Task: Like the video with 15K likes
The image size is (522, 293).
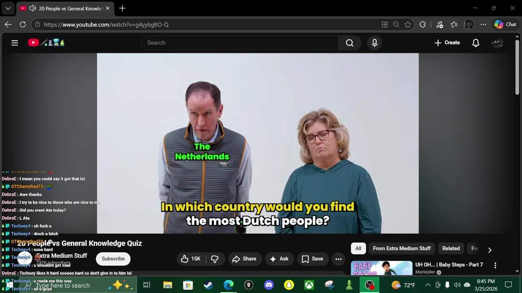Action: [191, 259]
